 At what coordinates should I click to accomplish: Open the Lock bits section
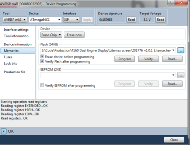[x=10, y=63]
